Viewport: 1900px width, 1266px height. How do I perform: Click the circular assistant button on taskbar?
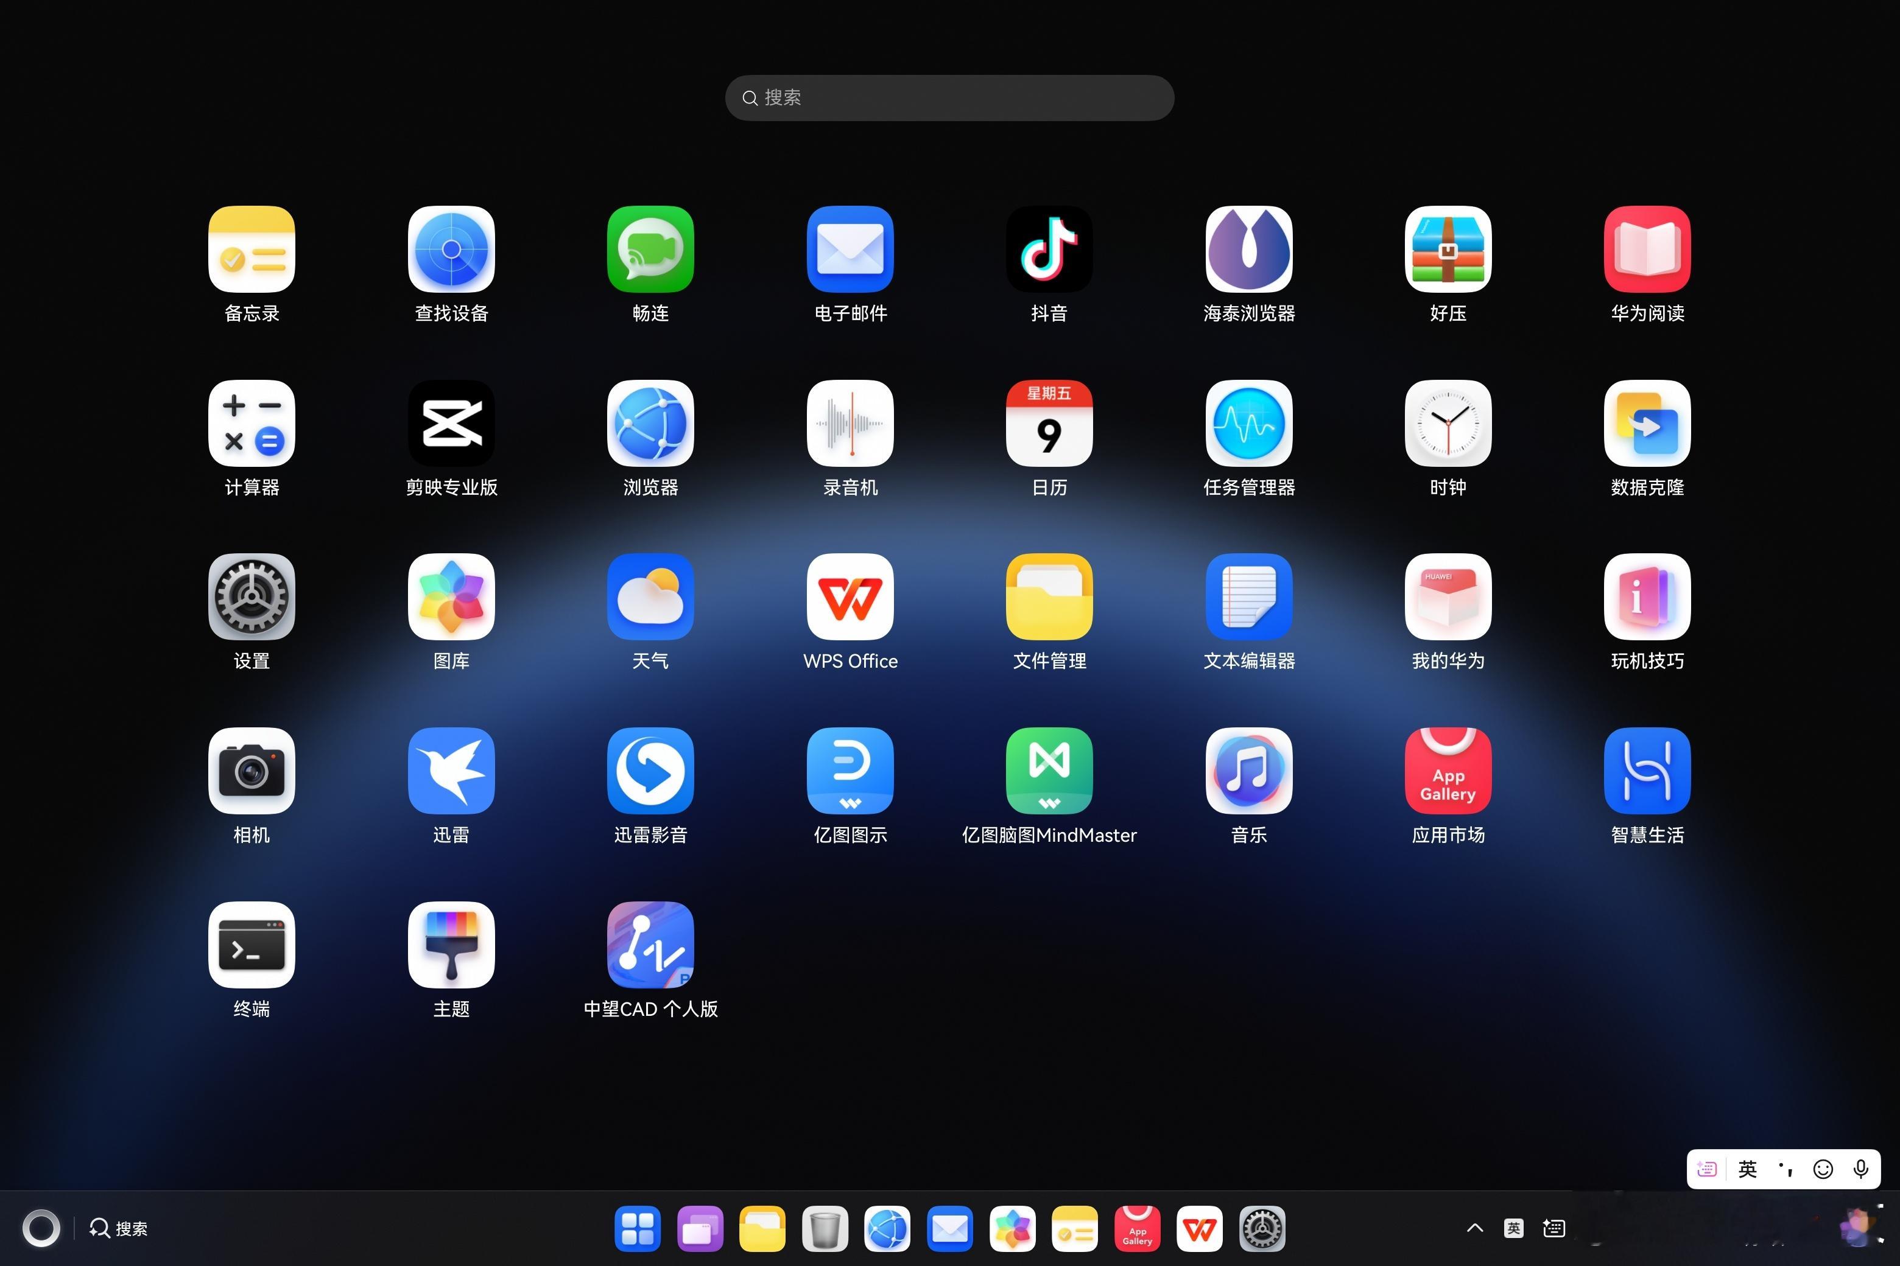(x=41, y=1228)
